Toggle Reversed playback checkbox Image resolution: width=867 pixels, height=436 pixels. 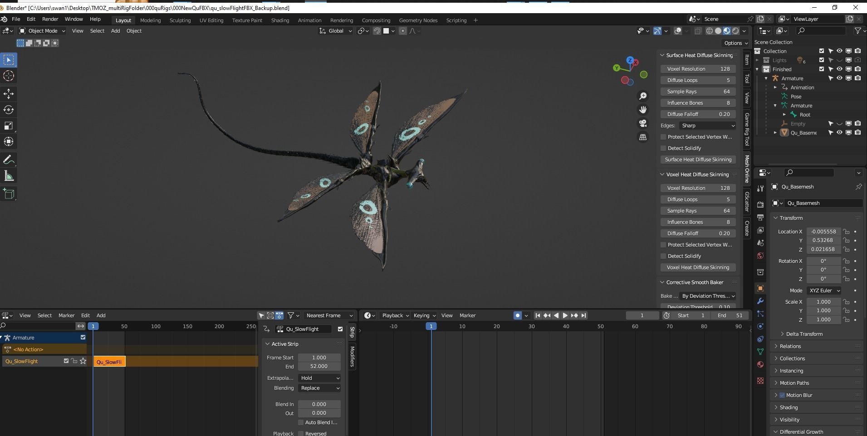[301, 434]
